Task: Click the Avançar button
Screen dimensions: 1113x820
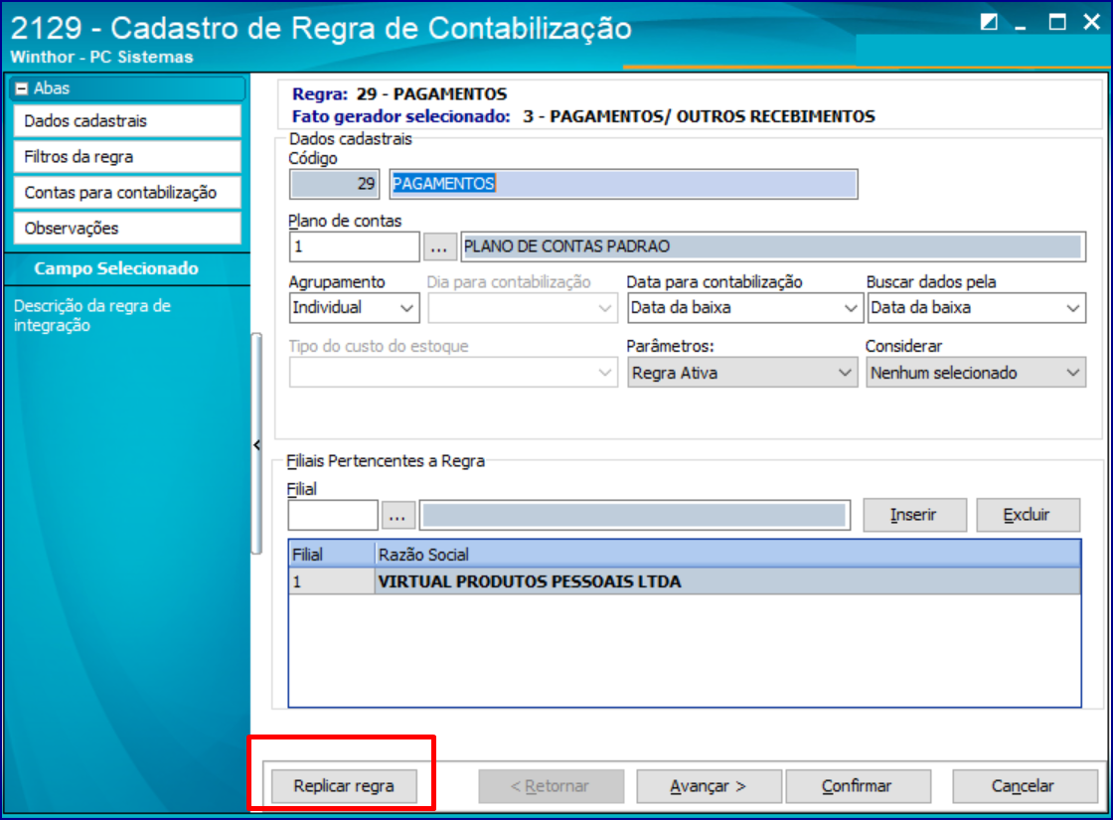Action: (x=709, y=786)
